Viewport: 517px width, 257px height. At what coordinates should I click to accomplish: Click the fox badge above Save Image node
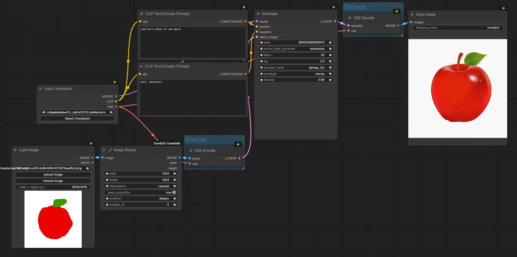[503, 8]
